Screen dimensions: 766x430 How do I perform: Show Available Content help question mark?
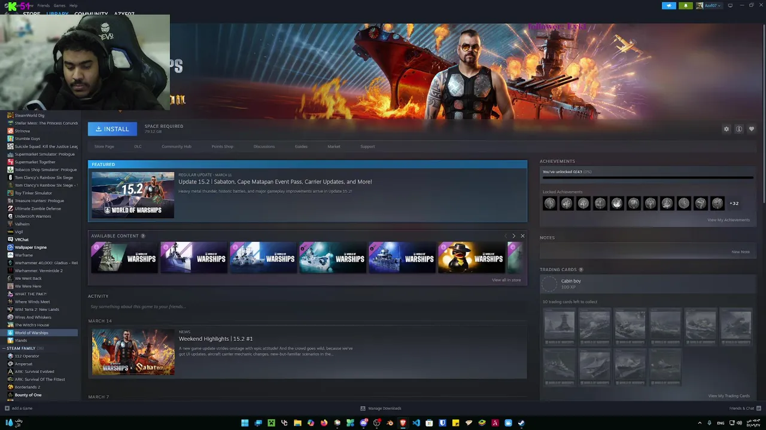pos(143,236)
